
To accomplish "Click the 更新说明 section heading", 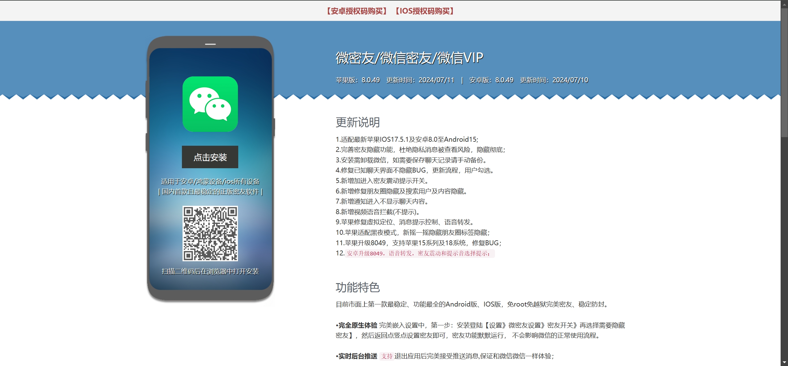I will [x=358, y=122].
